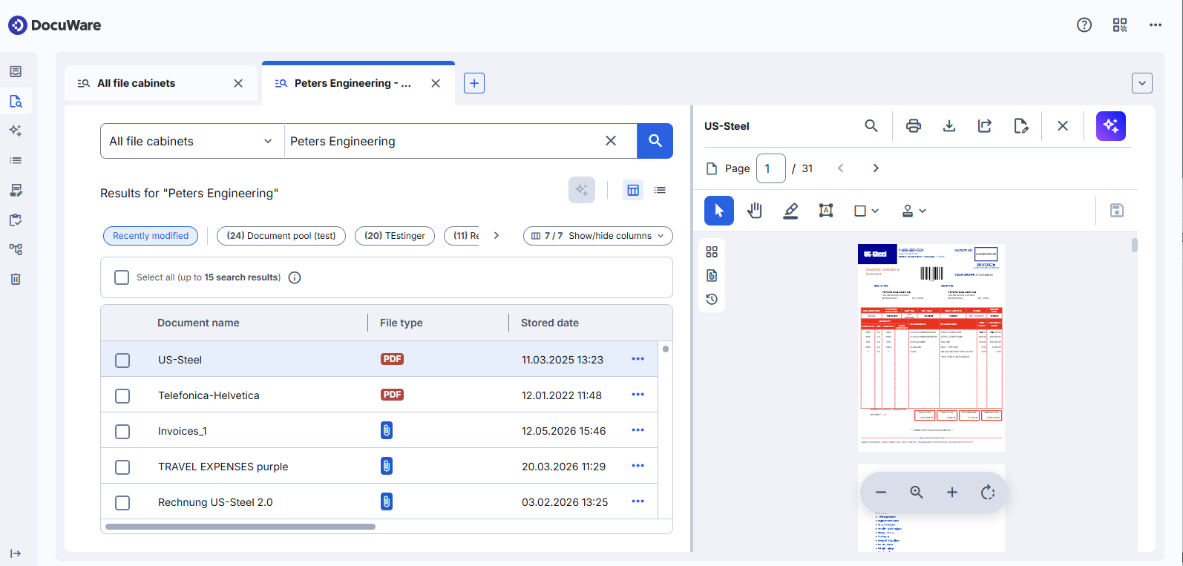1183x566 pixels.
Task: Zoom out with the minus button
Action: tap(881, 493)
